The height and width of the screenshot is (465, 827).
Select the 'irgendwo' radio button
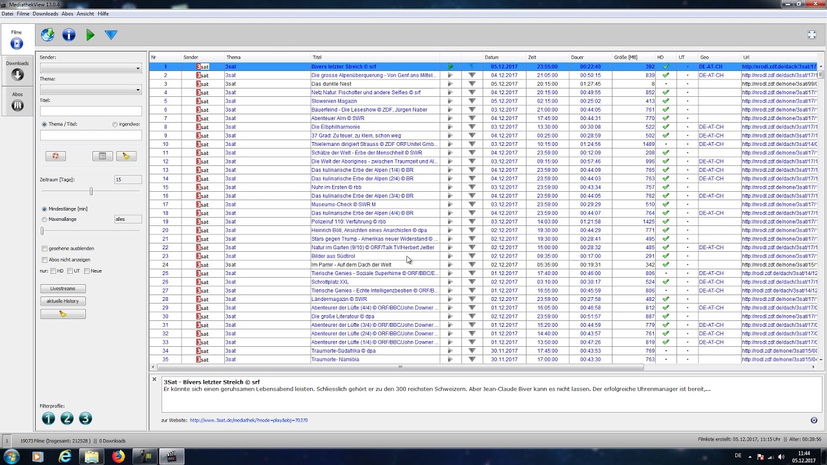pos(116,125)
